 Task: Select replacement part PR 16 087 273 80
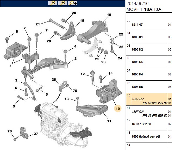point(155,103)
